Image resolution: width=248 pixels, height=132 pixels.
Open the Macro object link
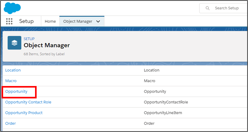(11, 81)
